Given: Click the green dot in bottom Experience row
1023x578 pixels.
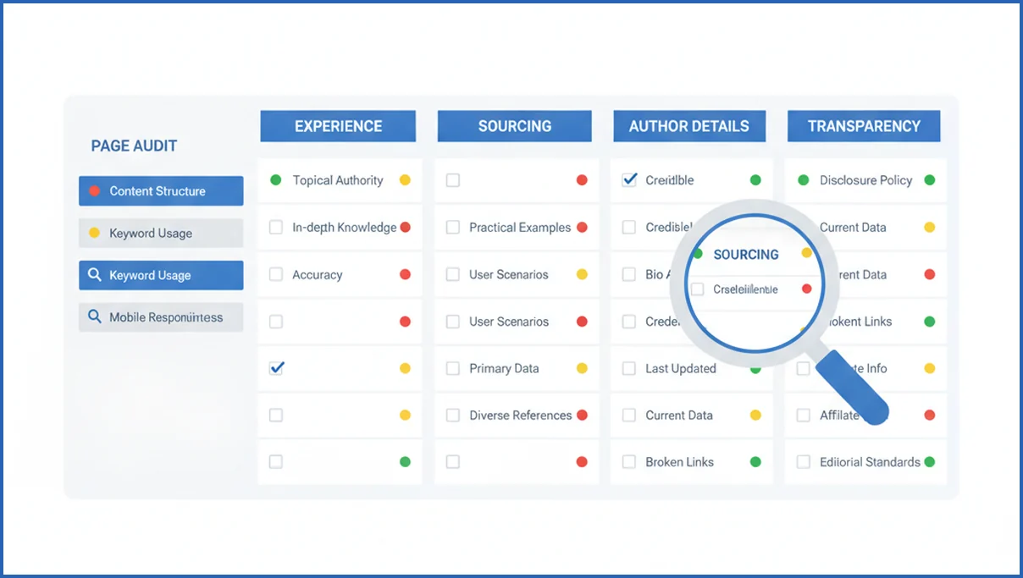Looking at the screenshot, I should [x=405, y=462].
